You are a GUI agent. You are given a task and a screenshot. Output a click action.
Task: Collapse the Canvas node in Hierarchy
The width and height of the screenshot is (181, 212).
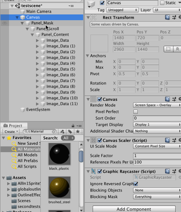click(x=17, y=17)
